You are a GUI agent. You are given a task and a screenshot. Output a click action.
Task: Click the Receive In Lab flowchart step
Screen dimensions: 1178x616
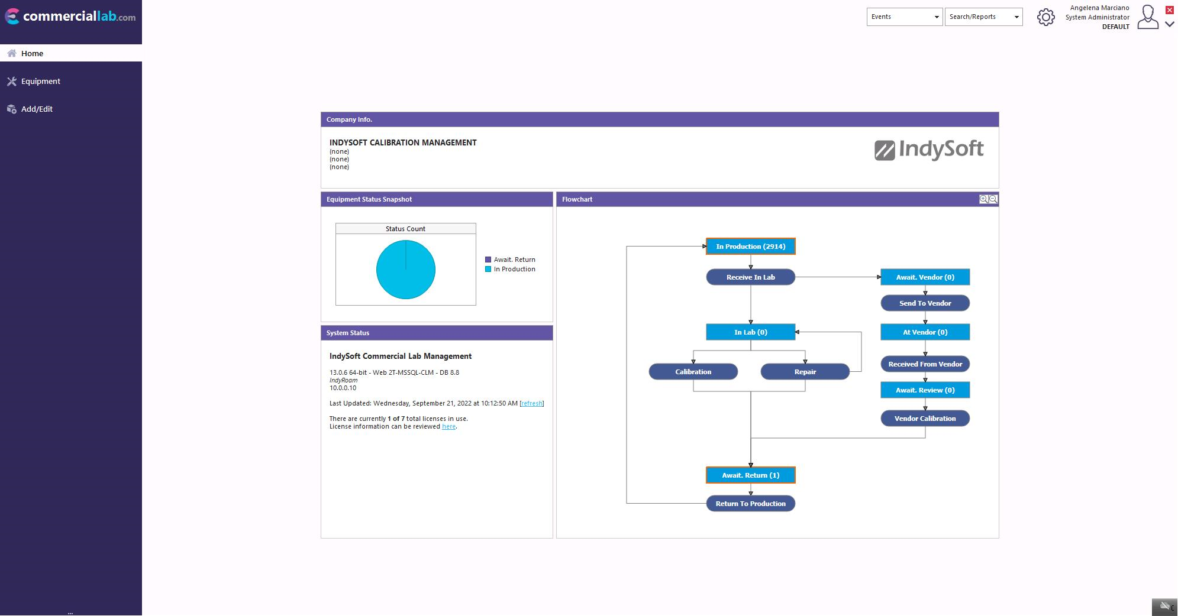[750, 277]
